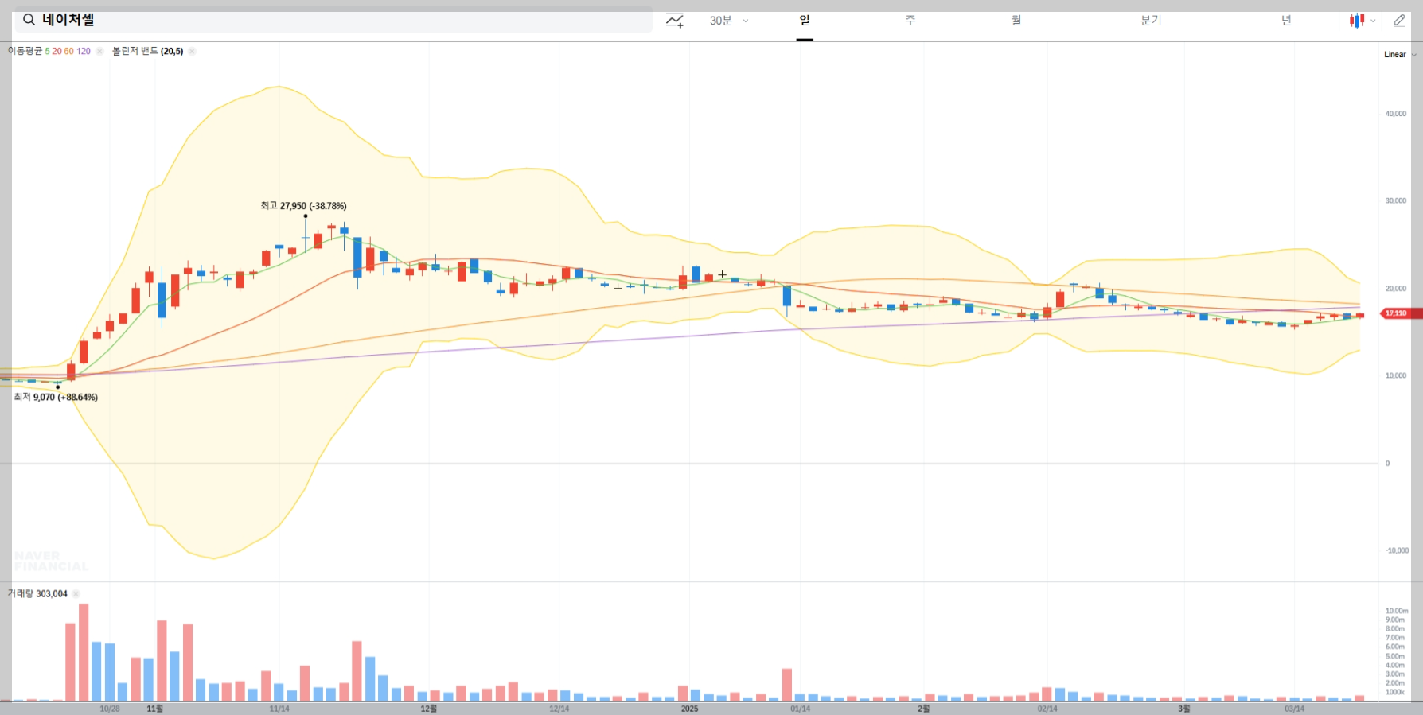
Task: Open the candlestick chart type selector
Action: click(x=1363, y=21)
